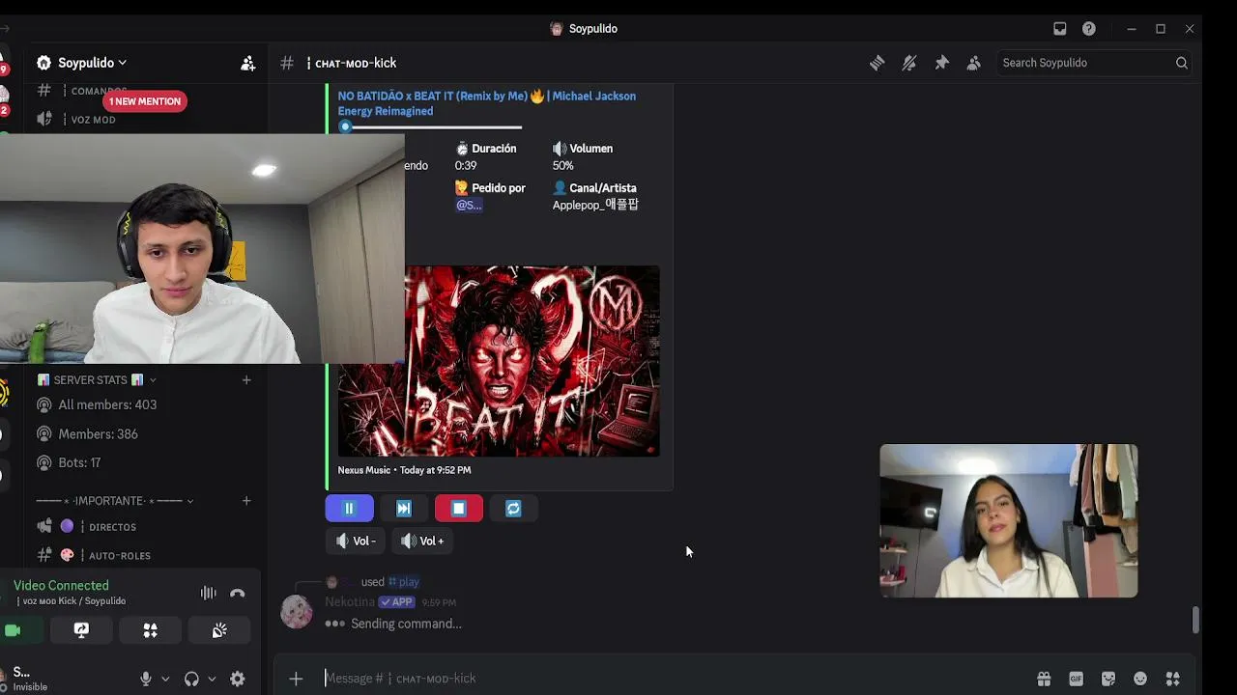Click the @S... requester mention
The width and height of the screenshot is (1237, 695).
469,205
